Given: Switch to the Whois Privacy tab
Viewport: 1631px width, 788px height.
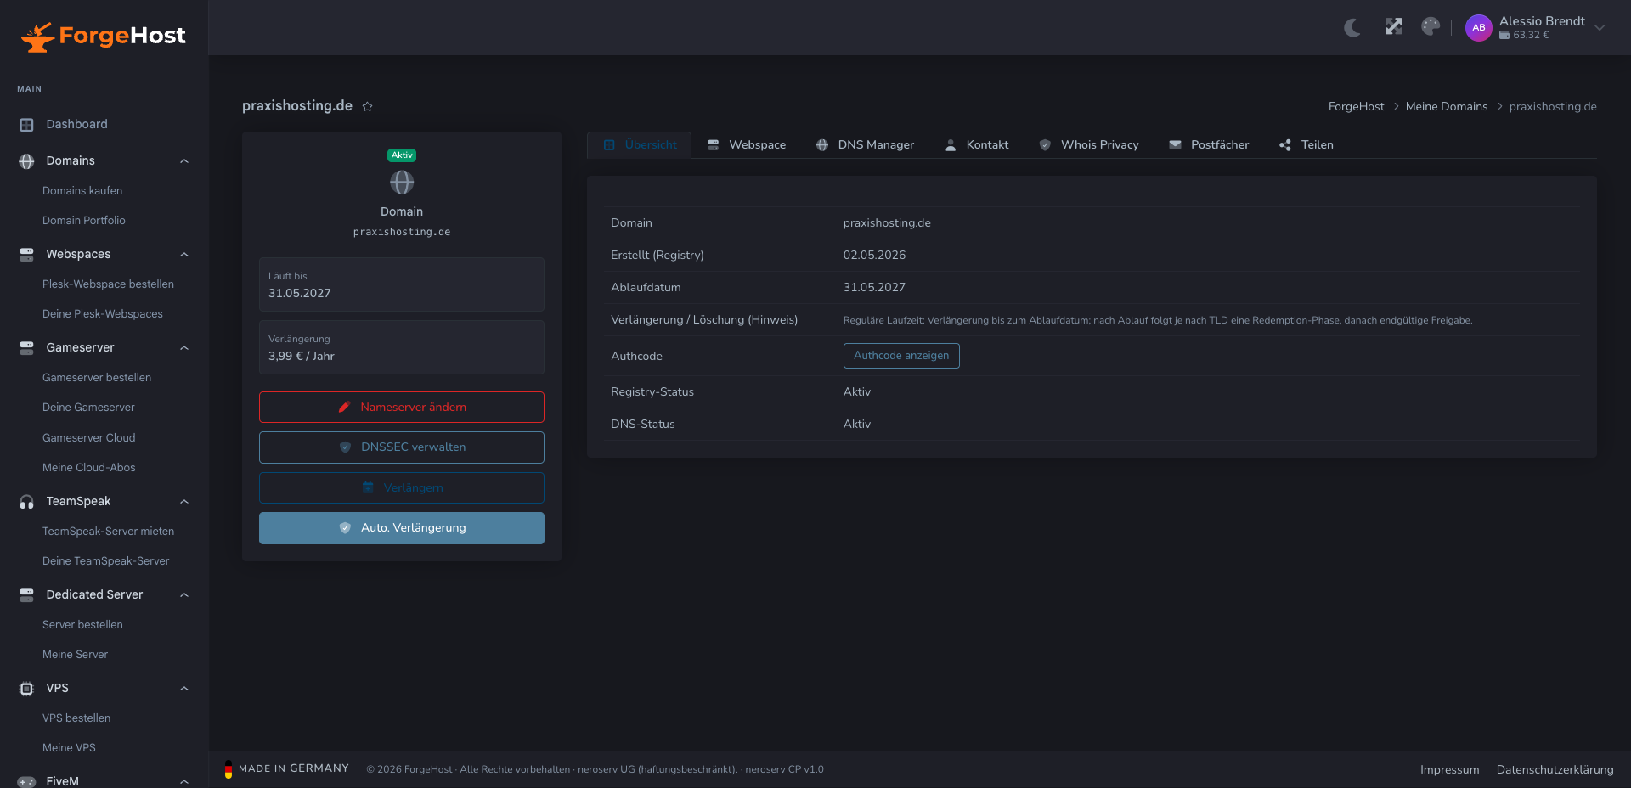Looking at the screenshot, I should [x=1089, y=145].
